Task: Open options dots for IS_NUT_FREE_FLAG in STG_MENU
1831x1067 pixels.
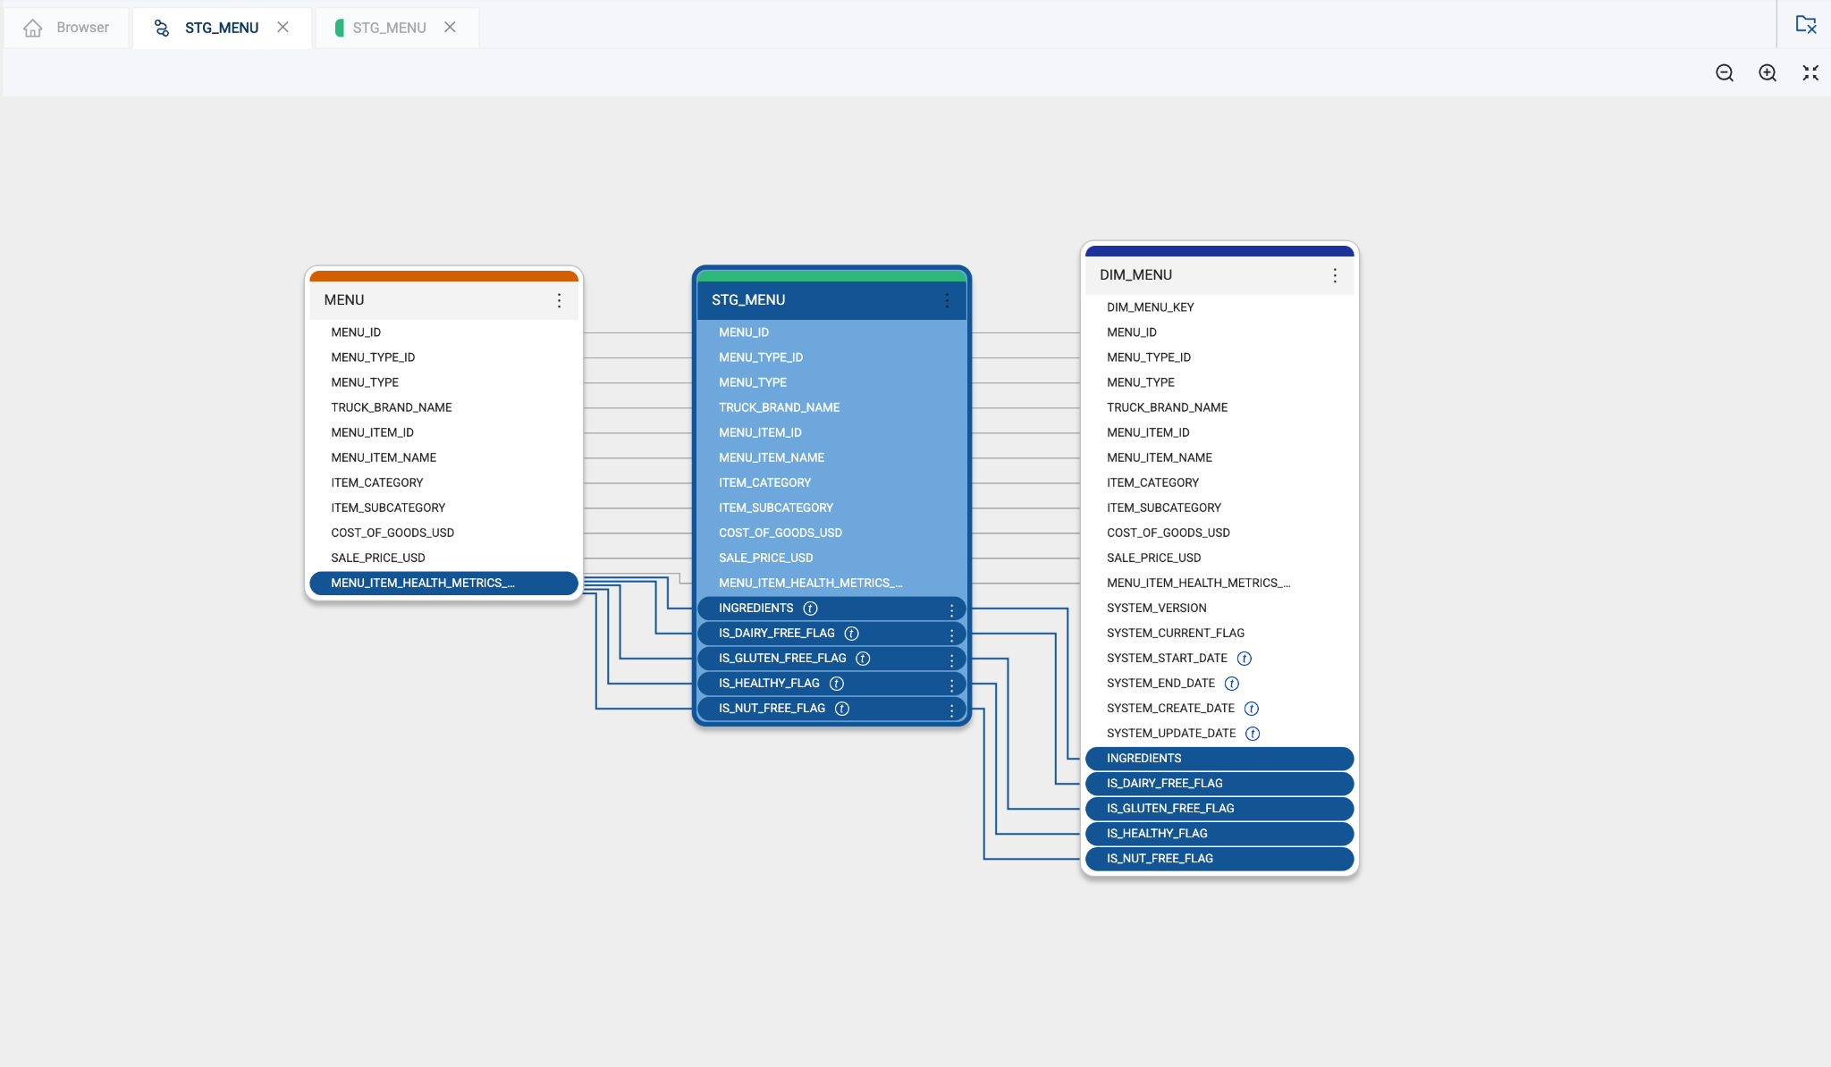Action: click(952, 710)
